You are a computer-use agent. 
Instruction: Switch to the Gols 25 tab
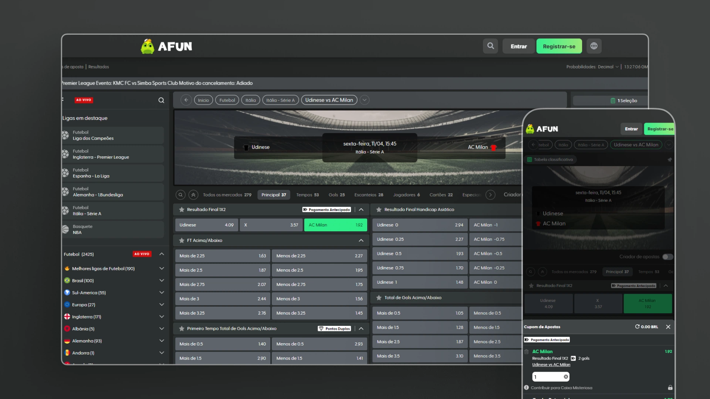337,195
